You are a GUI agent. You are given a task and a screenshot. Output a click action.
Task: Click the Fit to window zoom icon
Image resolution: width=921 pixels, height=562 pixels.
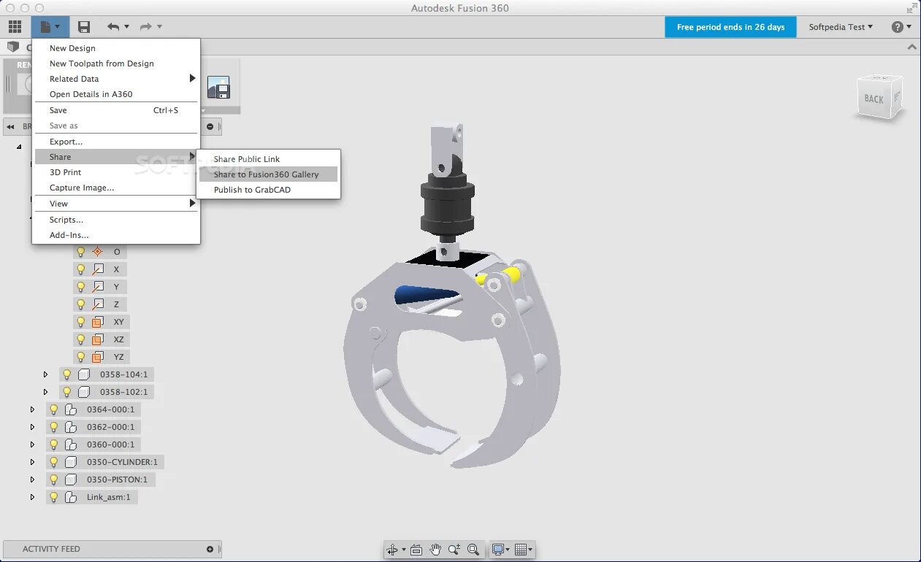pos(473,550)
